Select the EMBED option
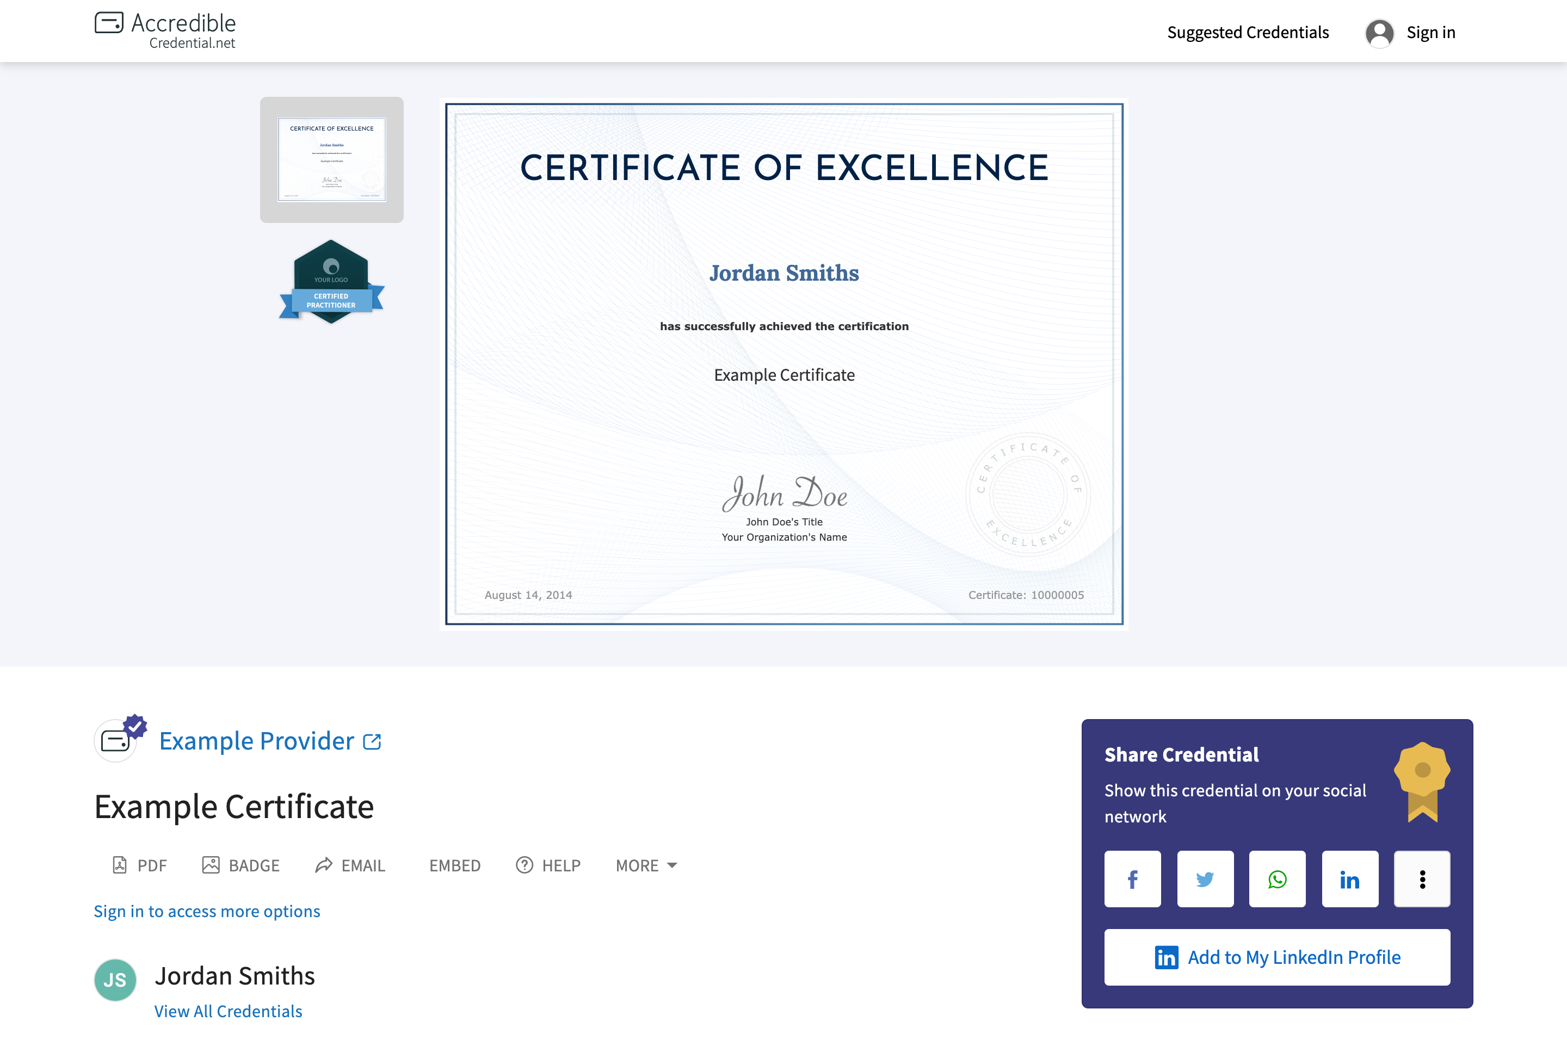The image size is (1567, 1040). pyautogui.click(x=455, y=865)
